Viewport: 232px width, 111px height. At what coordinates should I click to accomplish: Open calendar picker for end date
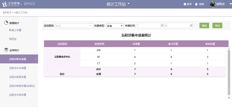click(x=191, y=26)
